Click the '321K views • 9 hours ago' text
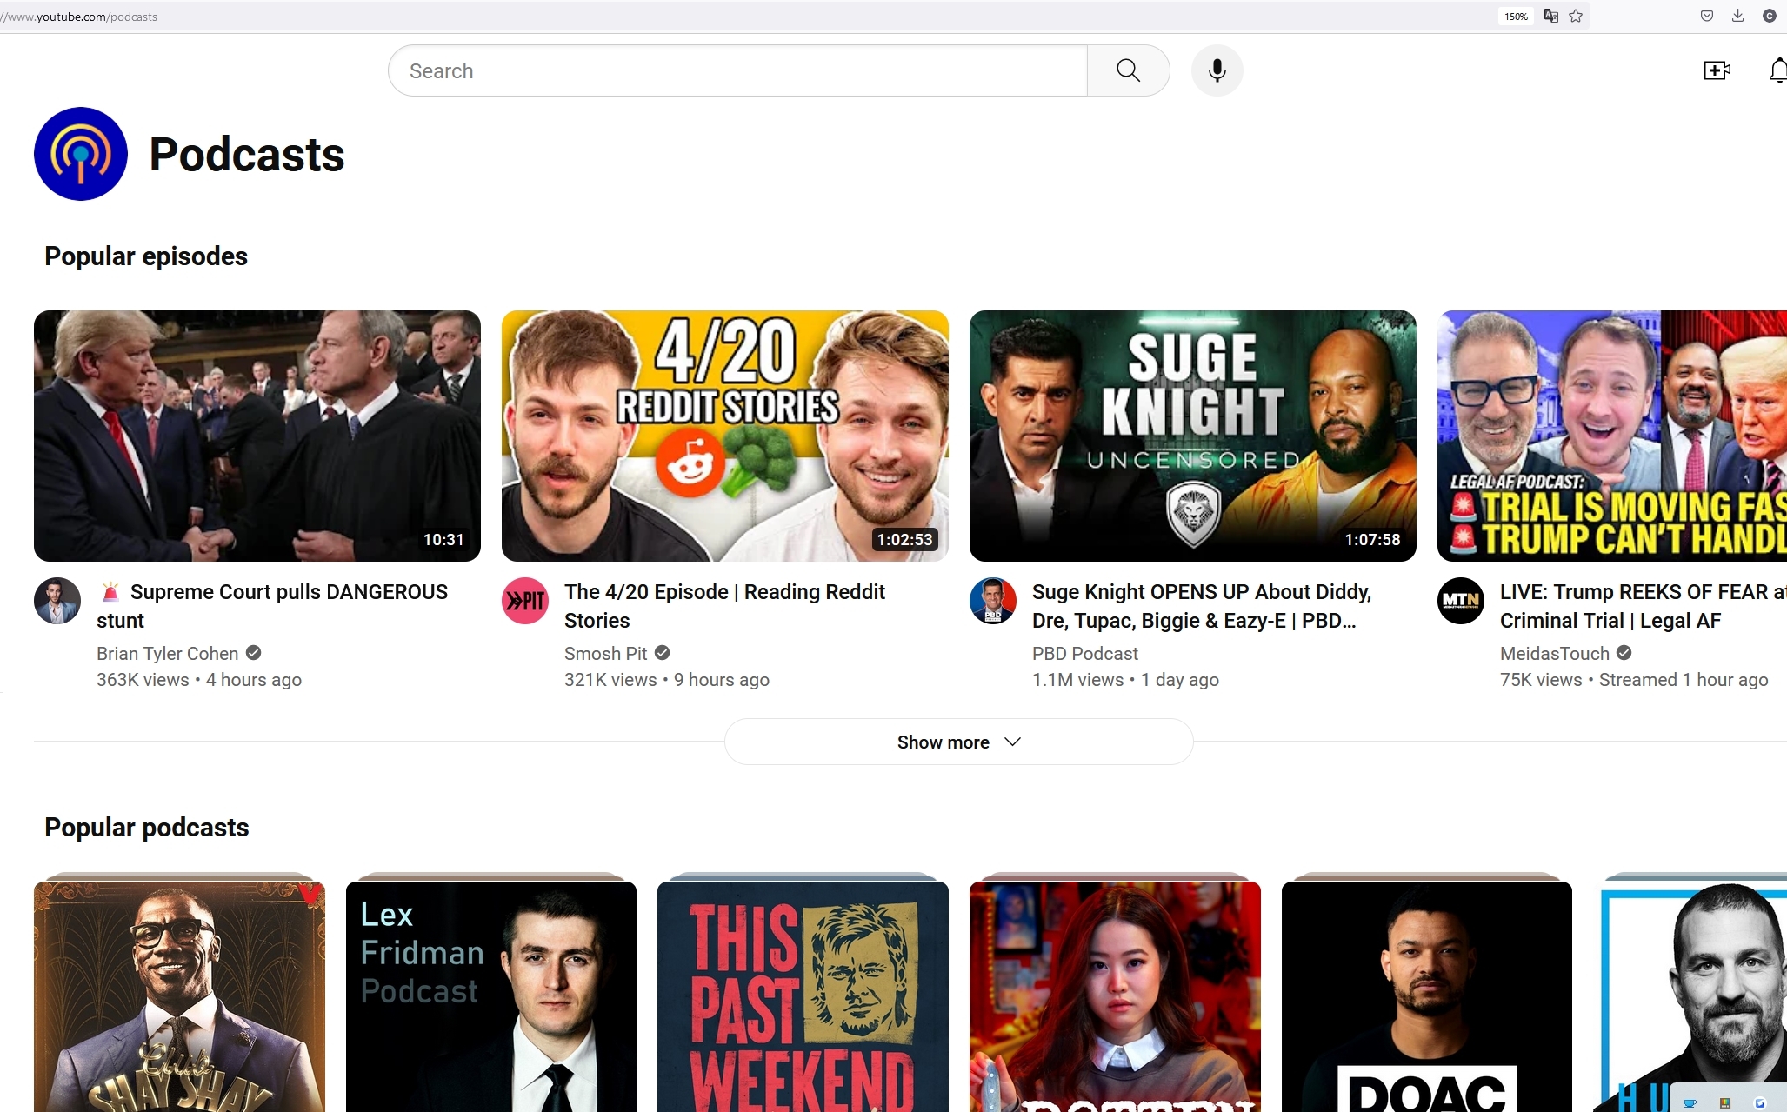 (667, 680)
